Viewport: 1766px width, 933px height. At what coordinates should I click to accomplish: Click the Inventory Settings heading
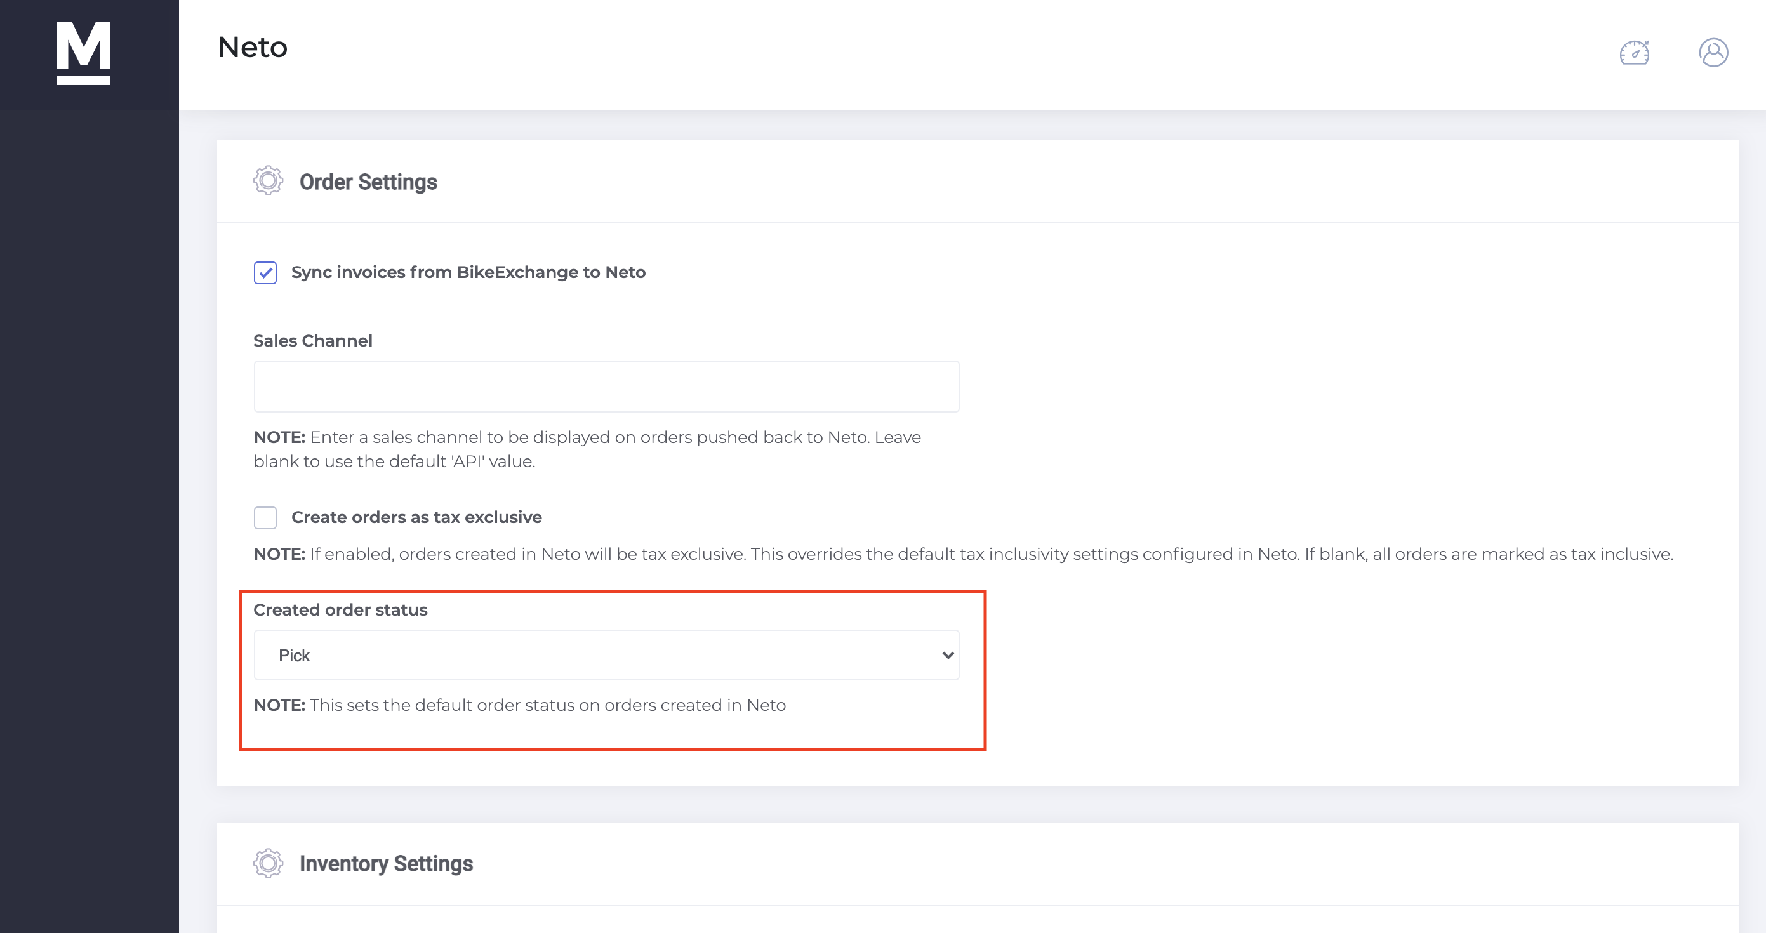386,864
